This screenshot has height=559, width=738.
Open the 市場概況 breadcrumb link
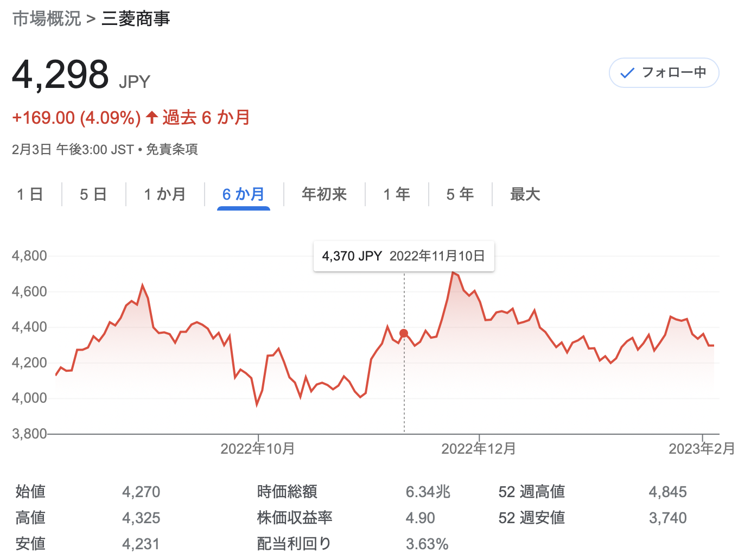coord(47,18)
